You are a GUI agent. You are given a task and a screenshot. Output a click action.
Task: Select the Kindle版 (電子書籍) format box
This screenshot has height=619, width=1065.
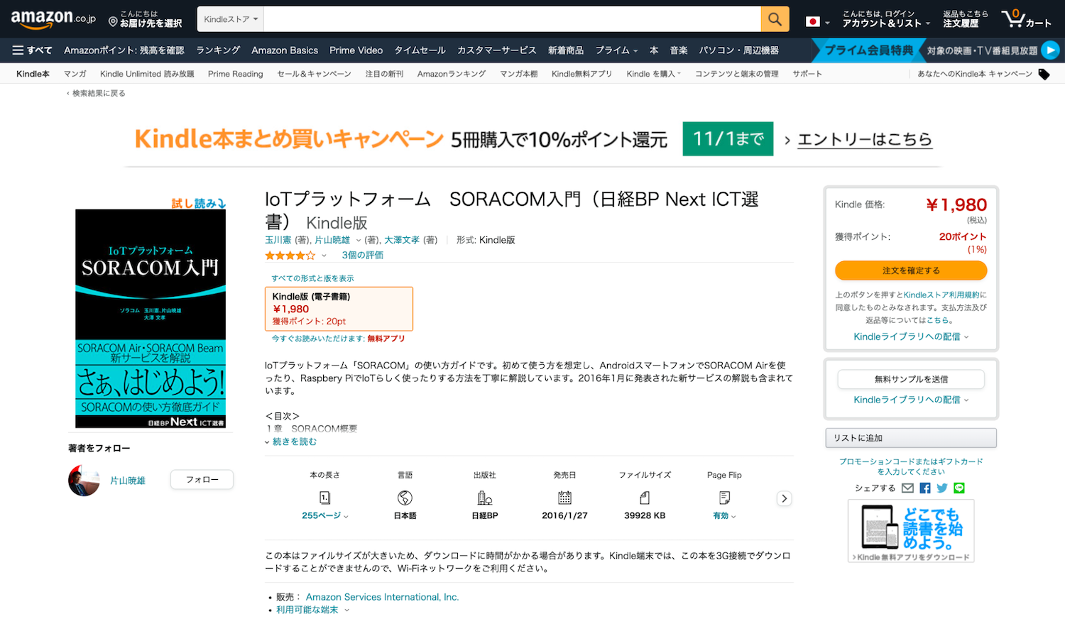tap(339, 309)
